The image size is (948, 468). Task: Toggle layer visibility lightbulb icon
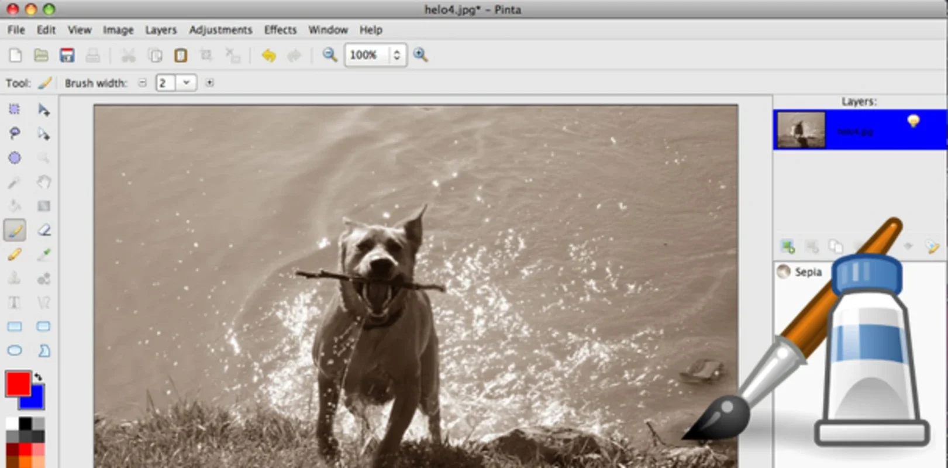(913, 121)
